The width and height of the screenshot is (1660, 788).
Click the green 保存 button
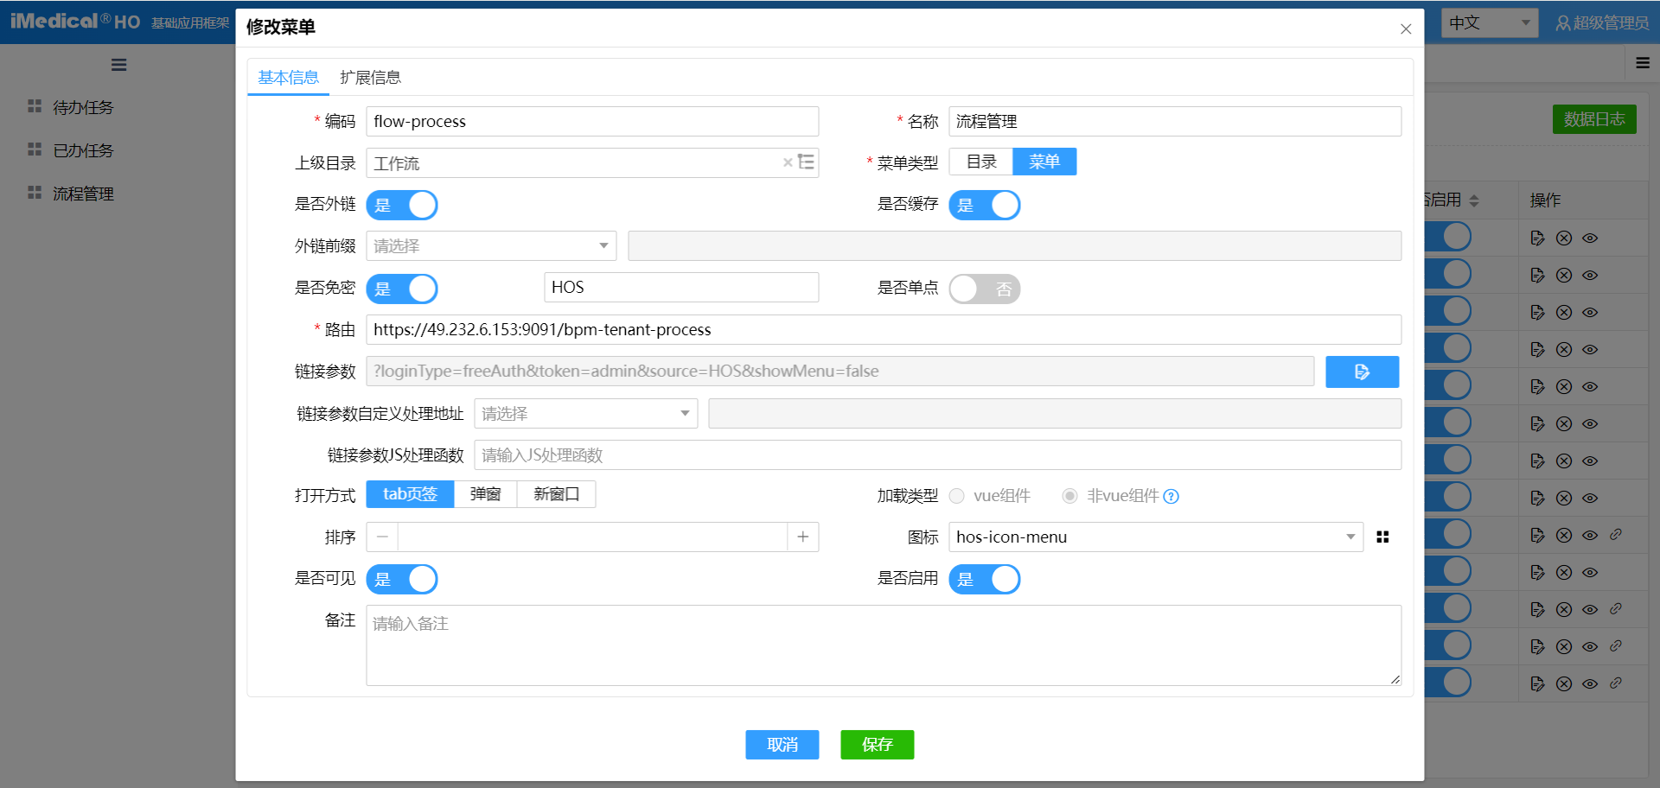click(877, 745)
